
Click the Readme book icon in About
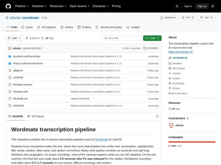tap(170, 63)
